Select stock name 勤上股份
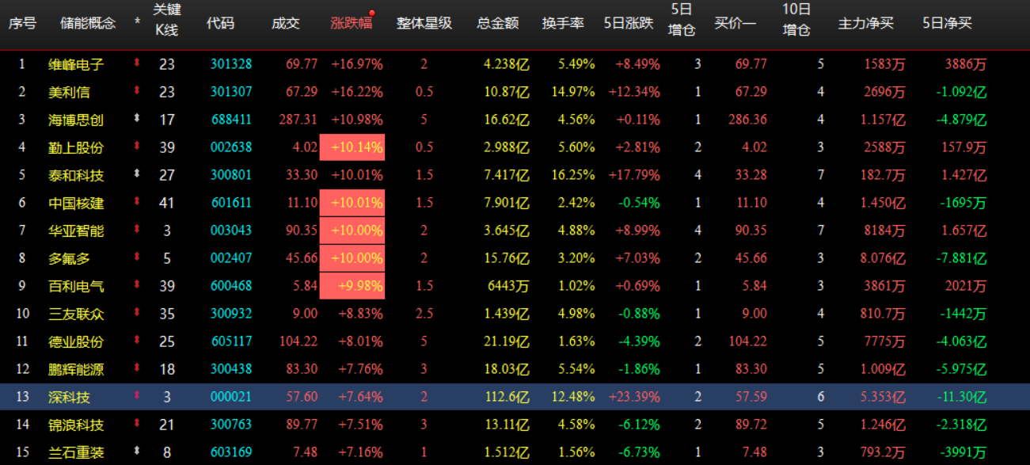Image resolution: width=1030 pixels, height=465 pixels. pos(76,147)
